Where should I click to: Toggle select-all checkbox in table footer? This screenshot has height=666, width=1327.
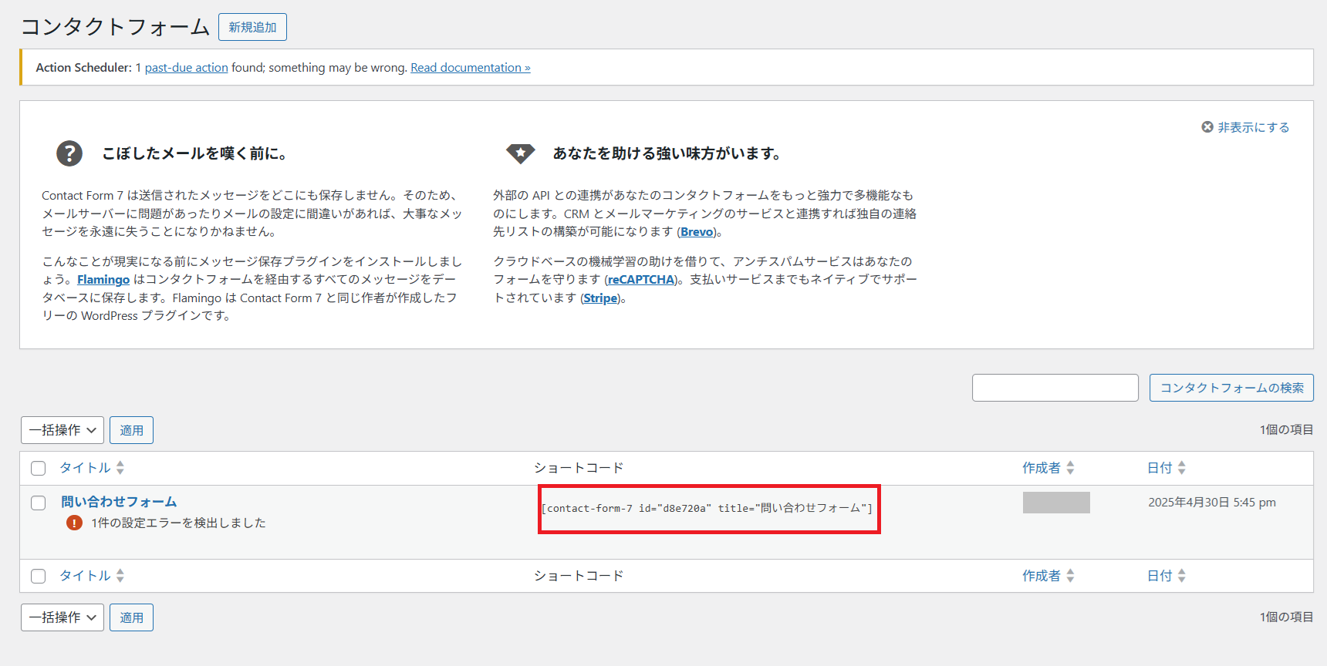point(39,576)
